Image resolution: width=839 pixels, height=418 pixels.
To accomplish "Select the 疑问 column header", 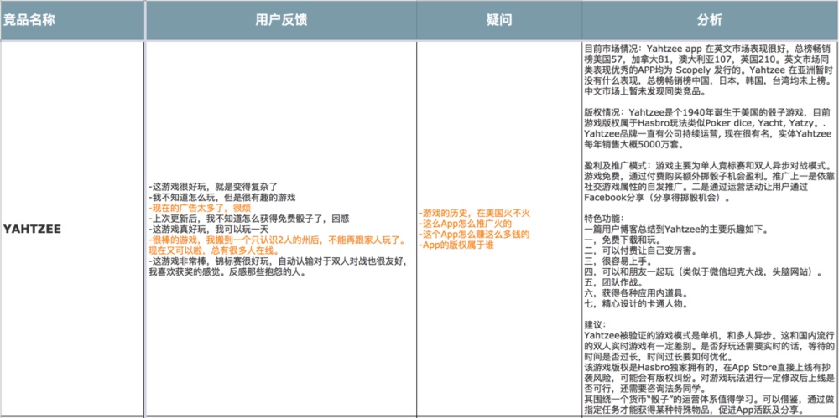I will [x=499, y=20].
